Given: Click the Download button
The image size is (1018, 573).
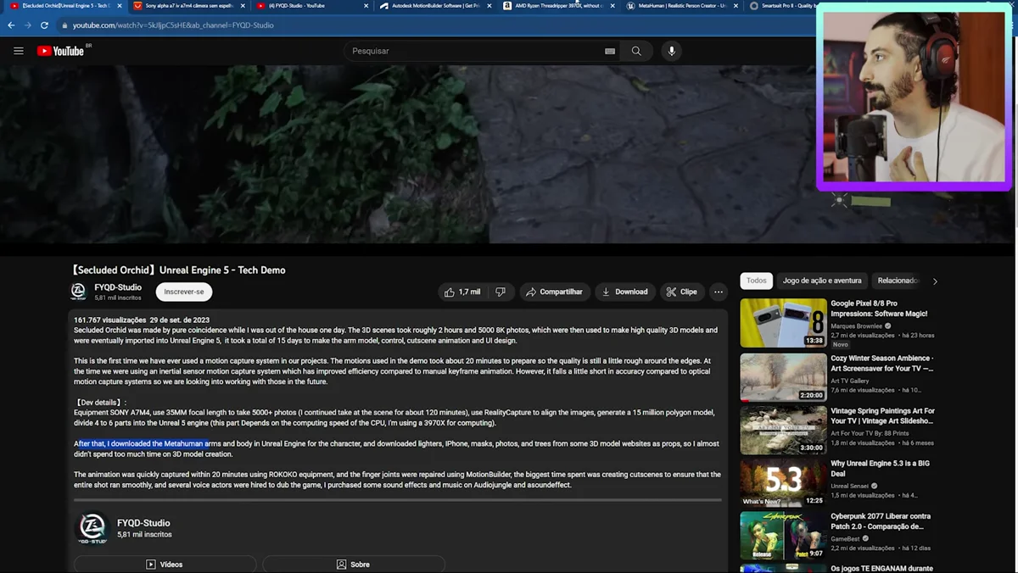Looking at the screenshot, I should point(624,292).
